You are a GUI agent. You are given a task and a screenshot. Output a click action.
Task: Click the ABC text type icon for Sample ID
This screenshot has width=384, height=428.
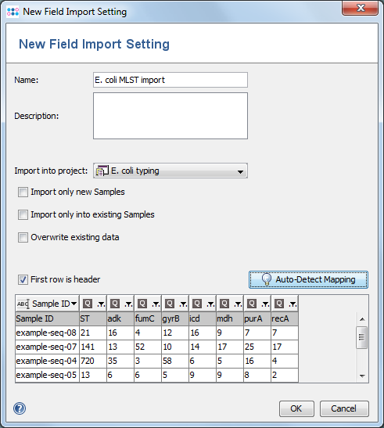coord(23,304)
